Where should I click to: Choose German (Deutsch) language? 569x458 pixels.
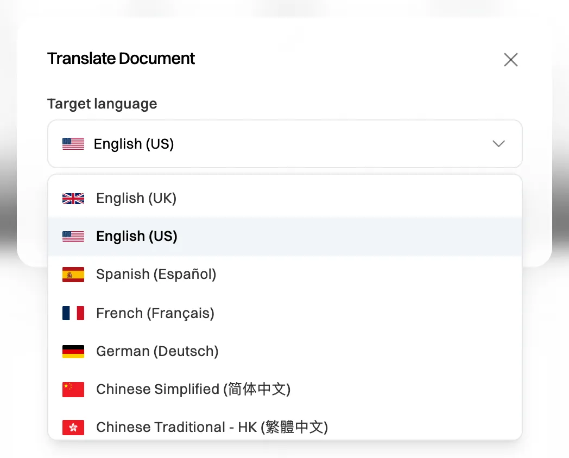285,351
